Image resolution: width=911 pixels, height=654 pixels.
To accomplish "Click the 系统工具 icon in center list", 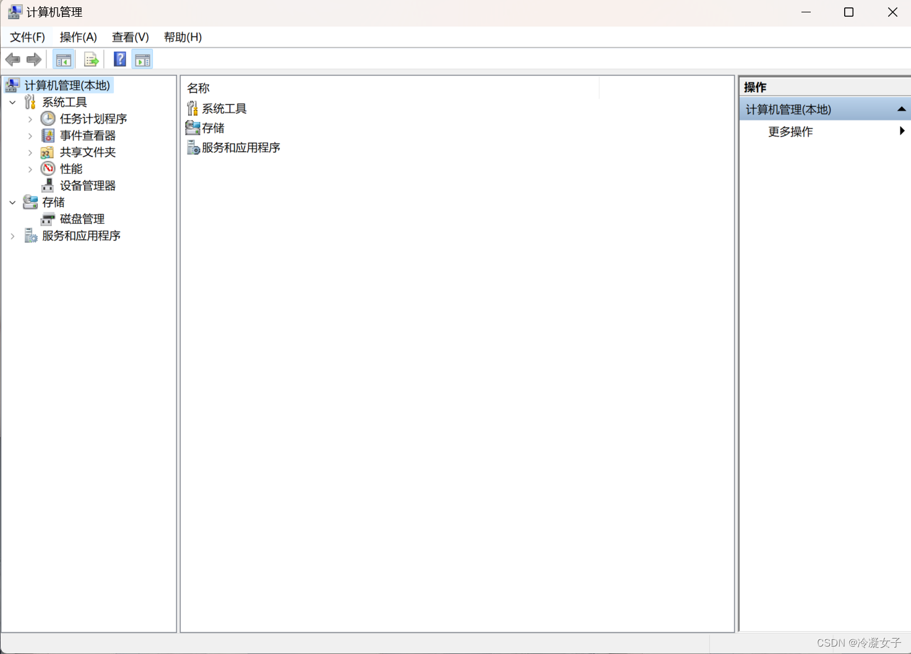I will click(192, 109).
